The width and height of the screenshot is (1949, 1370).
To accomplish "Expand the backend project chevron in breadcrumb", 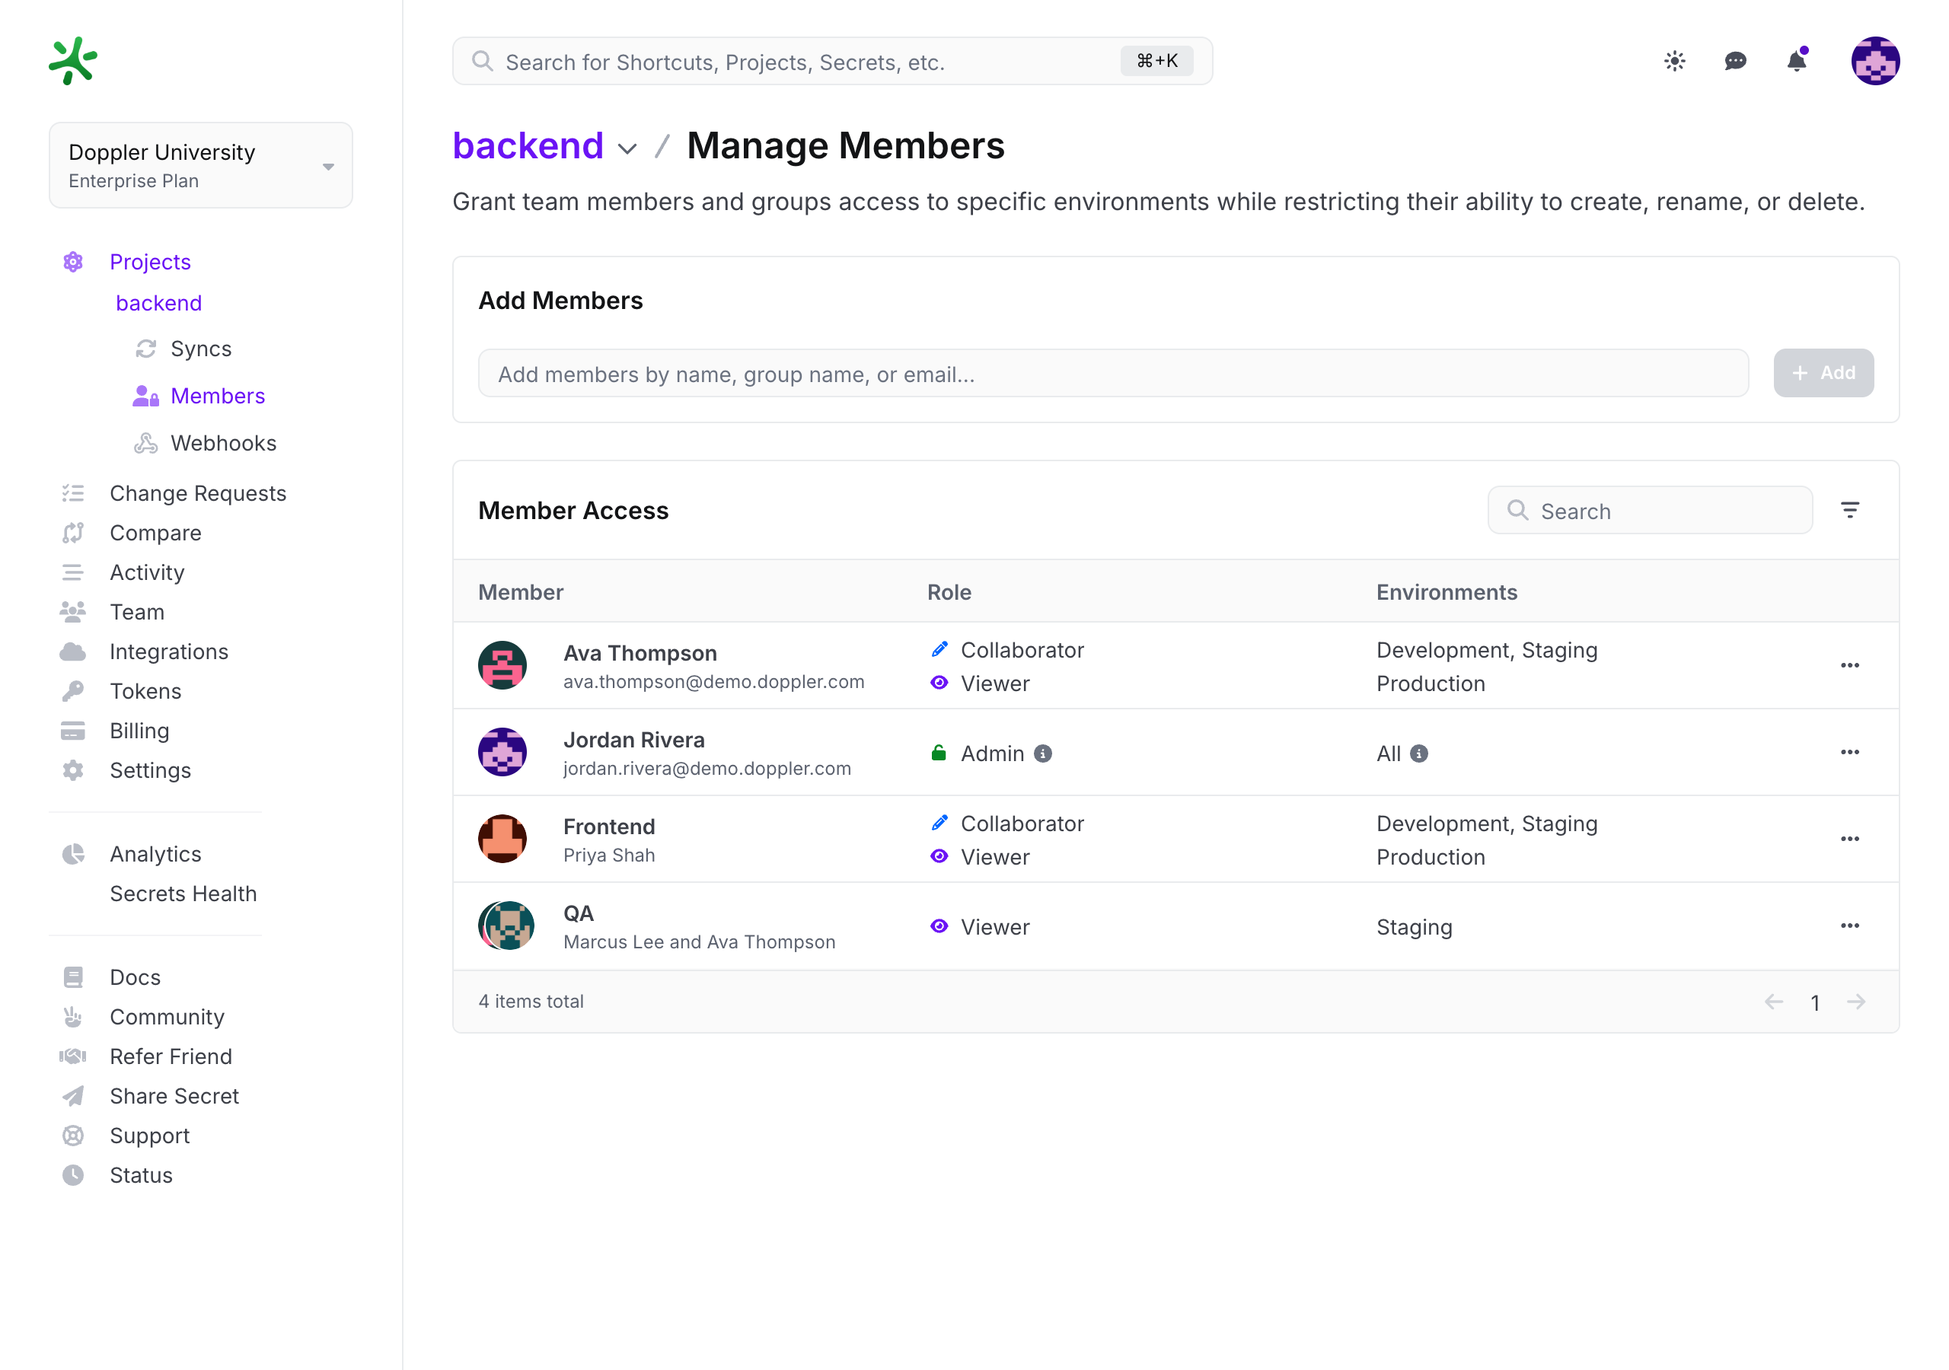I will 627,149.
